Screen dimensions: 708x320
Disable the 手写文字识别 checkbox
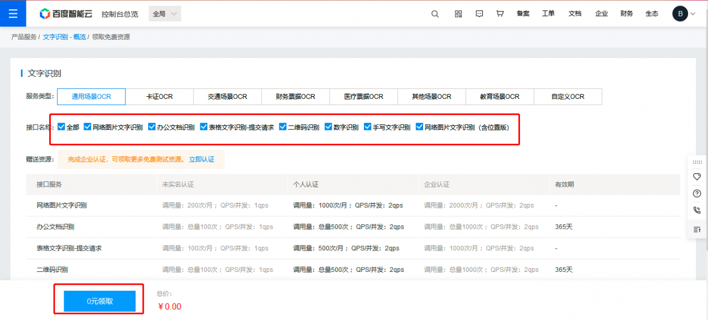367,126
